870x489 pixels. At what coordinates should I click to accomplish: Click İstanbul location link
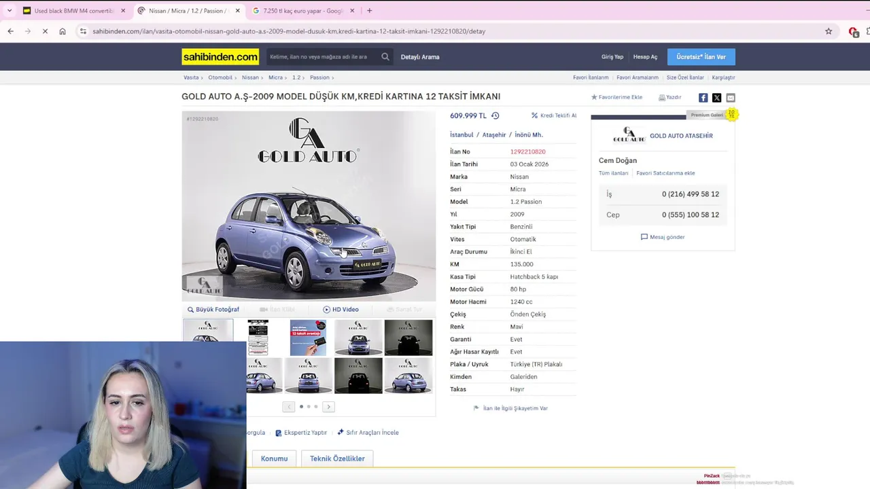(461, 135)
